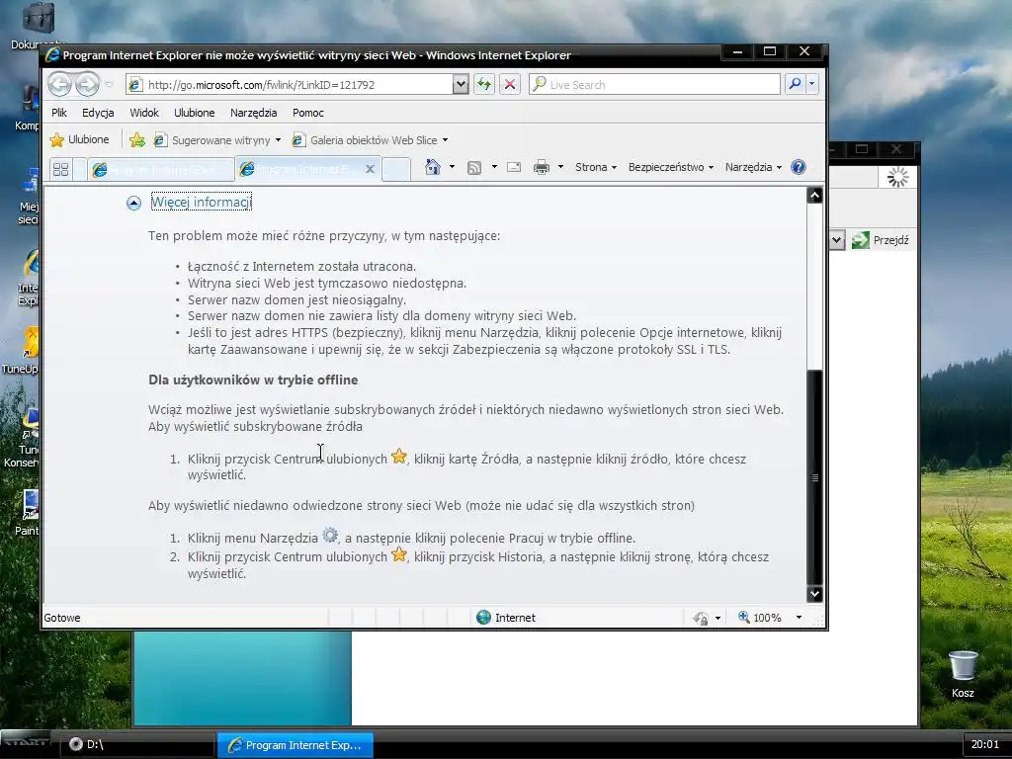1012x759 pixels.
Task: Click the 'Dla użytkowników w trybie offline' heading
Action: [253, 379]
